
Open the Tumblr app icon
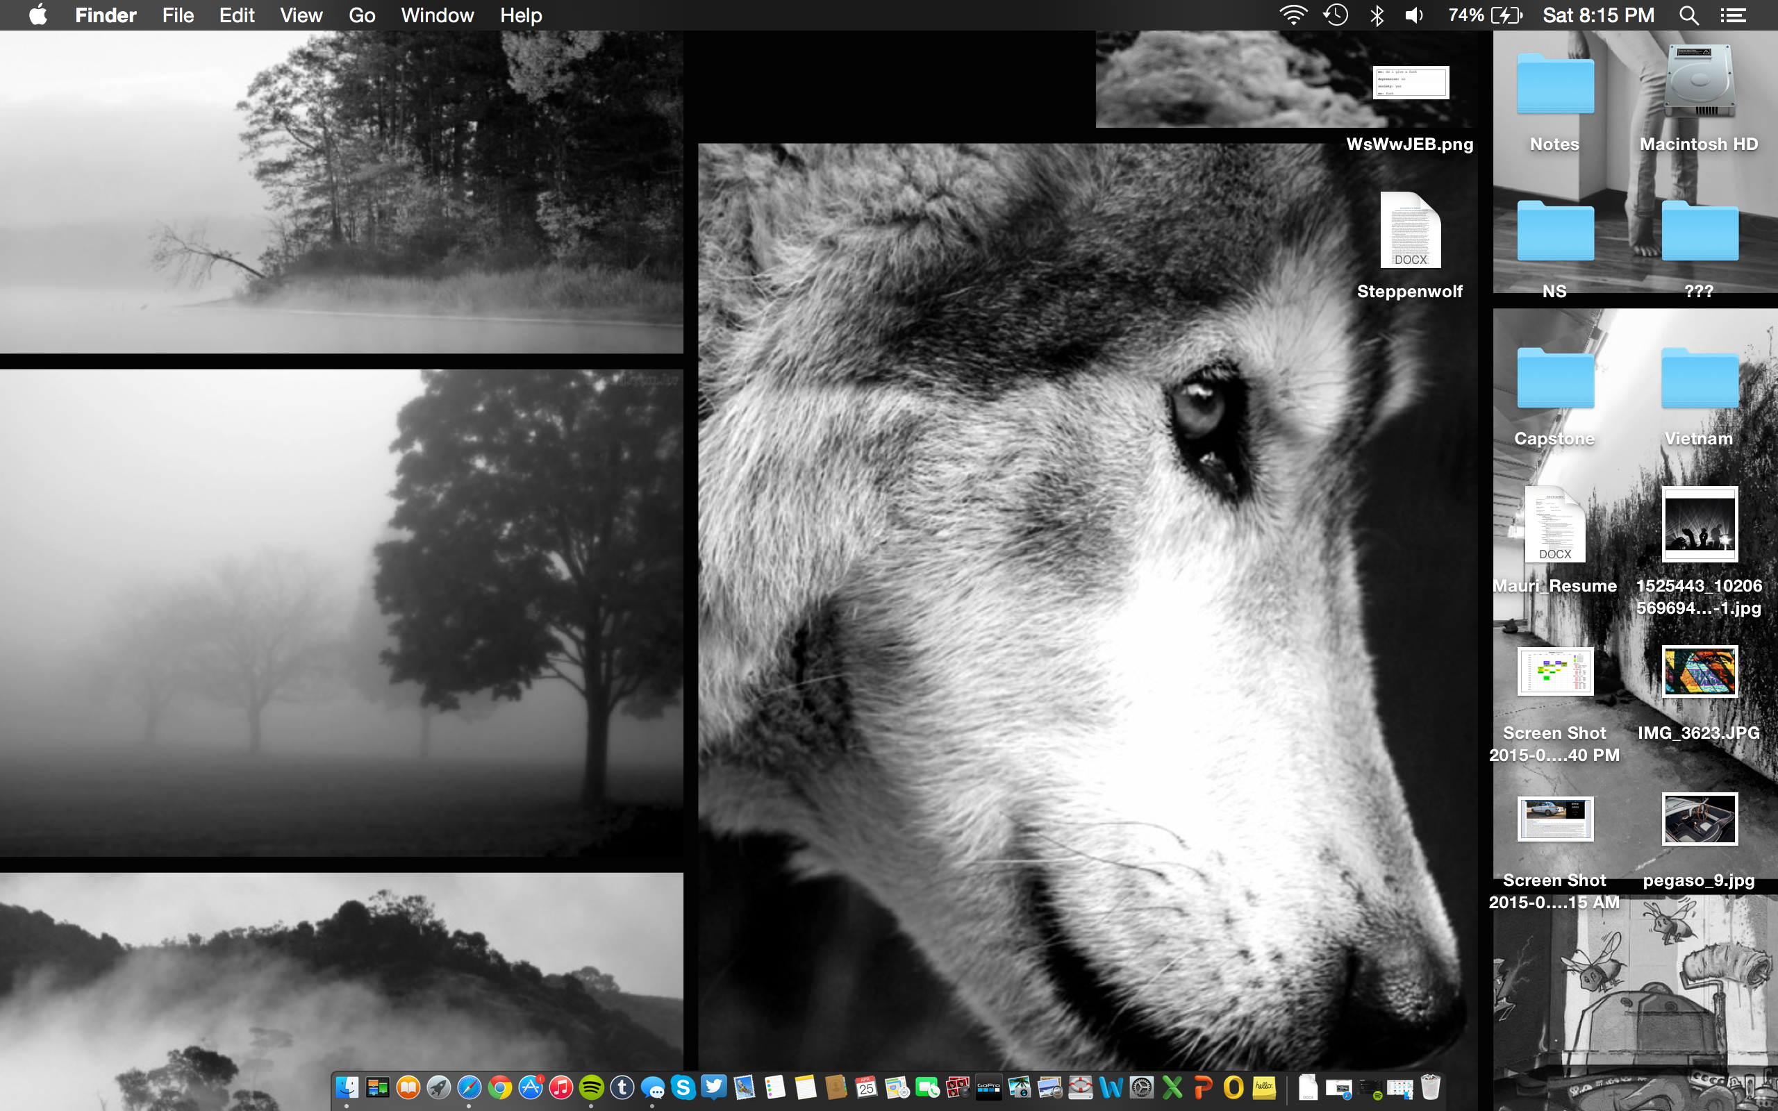pyautogui.click(x=622, y=1087)
